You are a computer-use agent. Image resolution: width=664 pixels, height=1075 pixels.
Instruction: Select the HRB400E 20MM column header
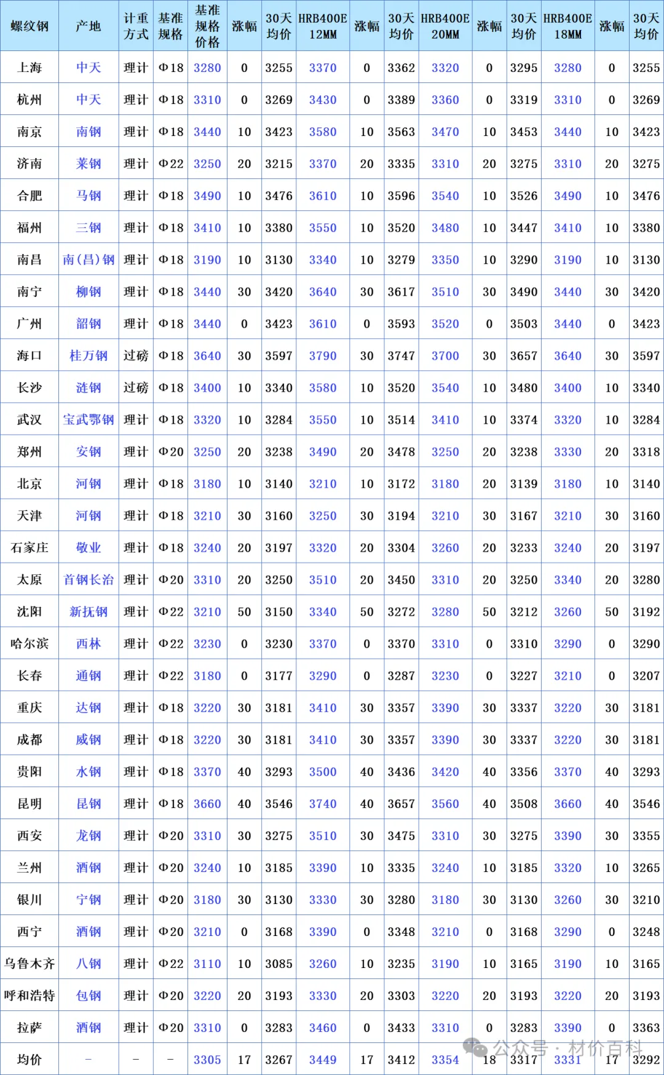445,26
